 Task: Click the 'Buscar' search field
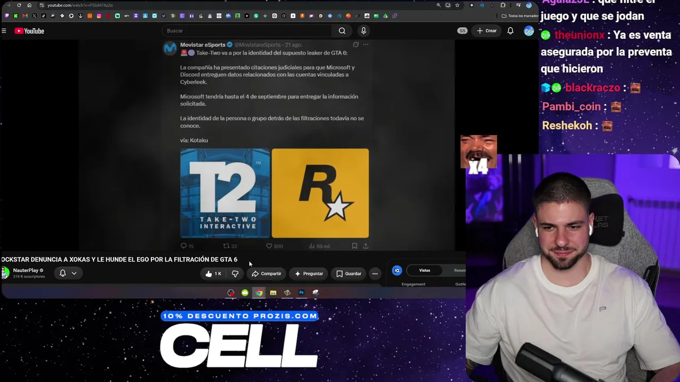[248, 31]
